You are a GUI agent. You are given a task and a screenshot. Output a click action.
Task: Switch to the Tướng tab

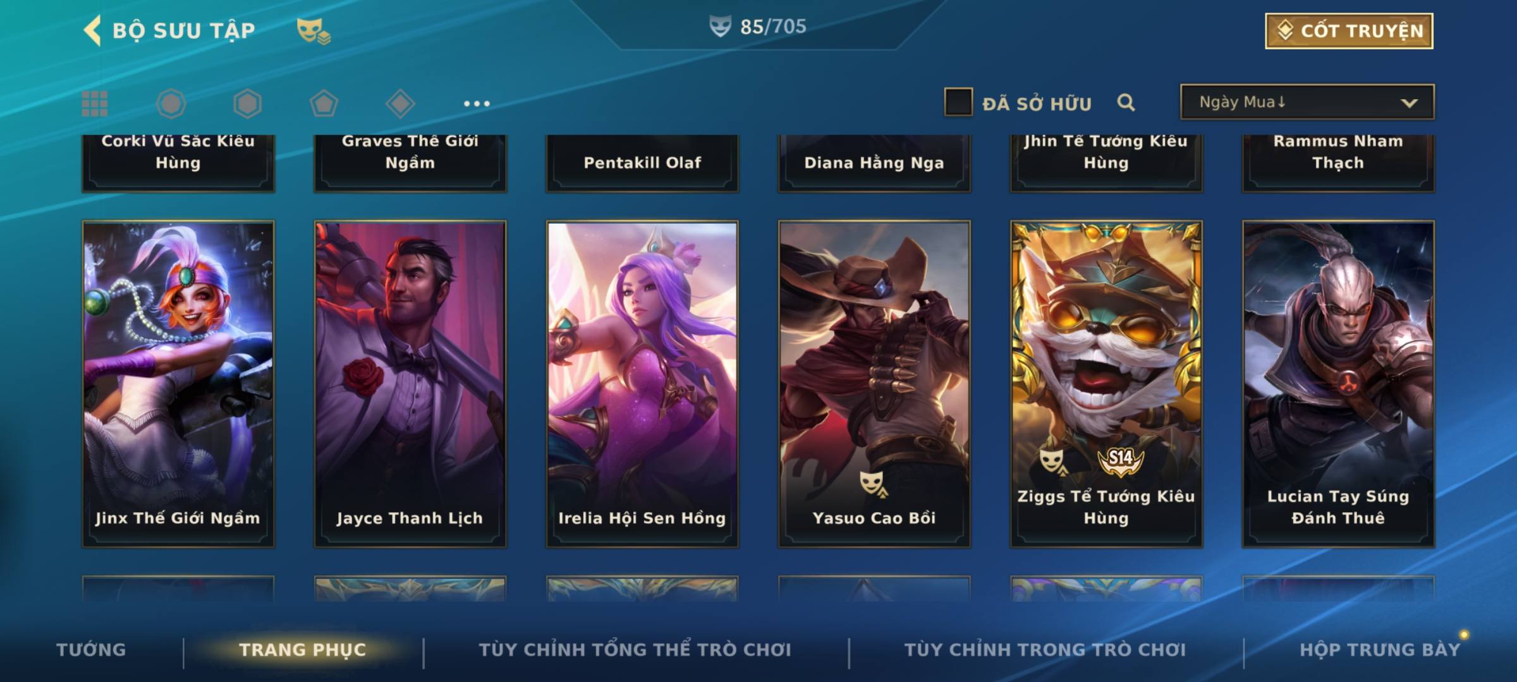pos(91,649)
